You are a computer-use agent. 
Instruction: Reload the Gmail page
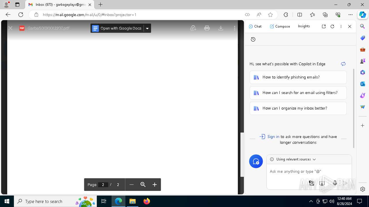(x=21, y=15)
